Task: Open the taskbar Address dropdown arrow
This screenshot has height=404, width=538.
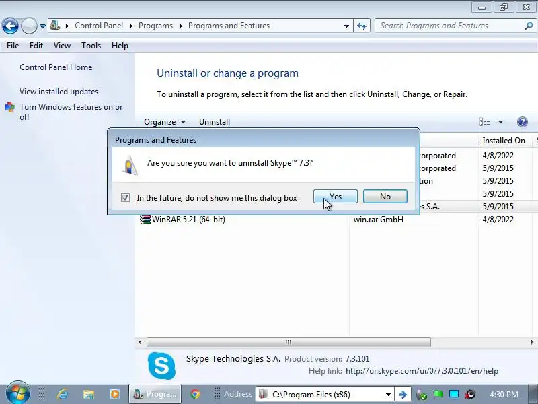Action: (x=388, y=395)
